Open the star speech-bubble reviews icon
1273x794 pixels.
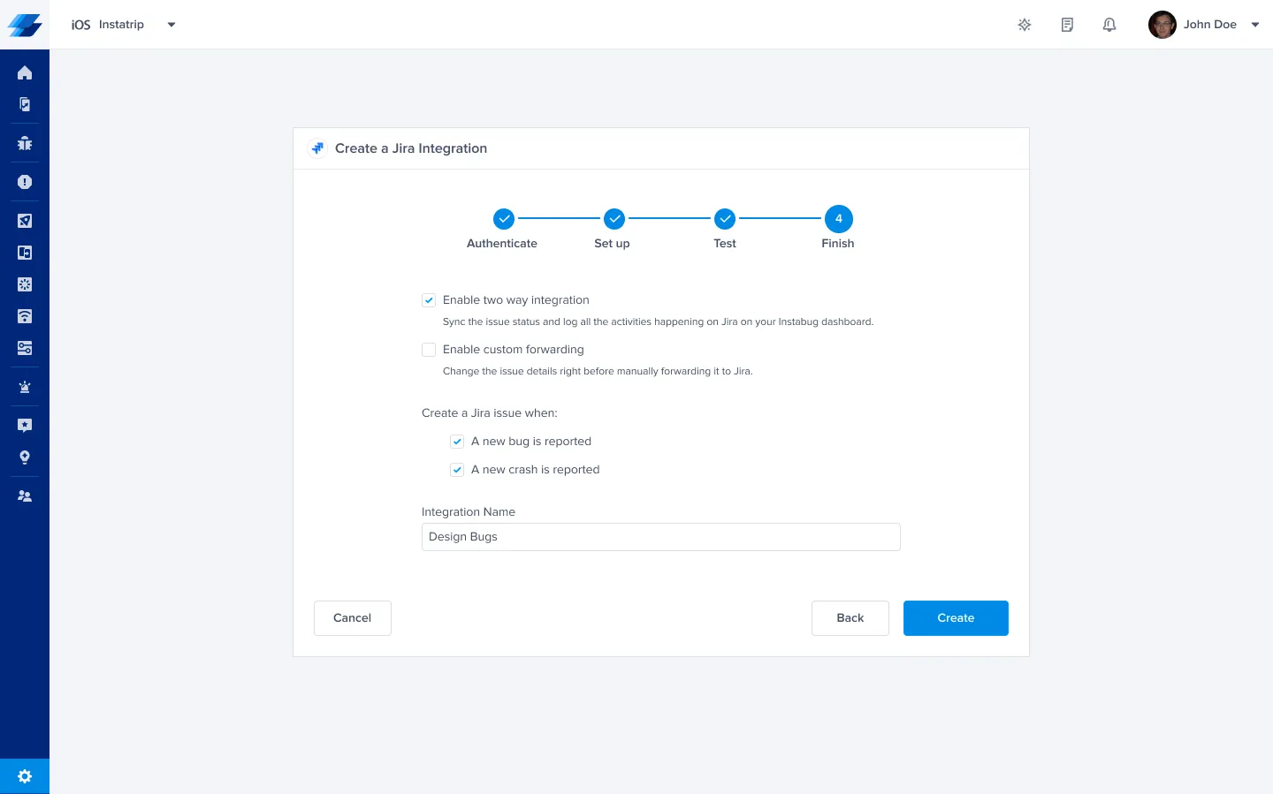[25, 426]
